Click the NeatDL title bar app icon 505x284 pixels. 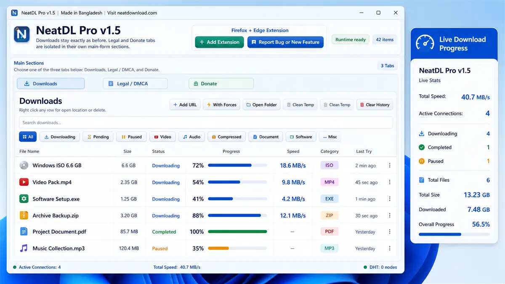click(x=14, y=13)
